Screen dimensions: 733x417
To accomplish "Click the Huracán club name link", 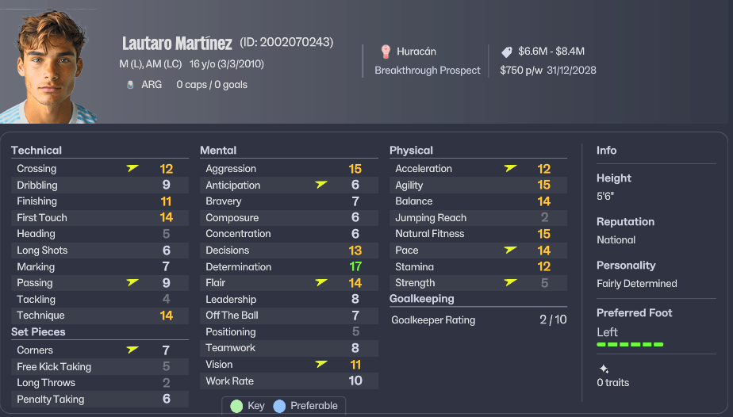I will (x=416, y=52).
